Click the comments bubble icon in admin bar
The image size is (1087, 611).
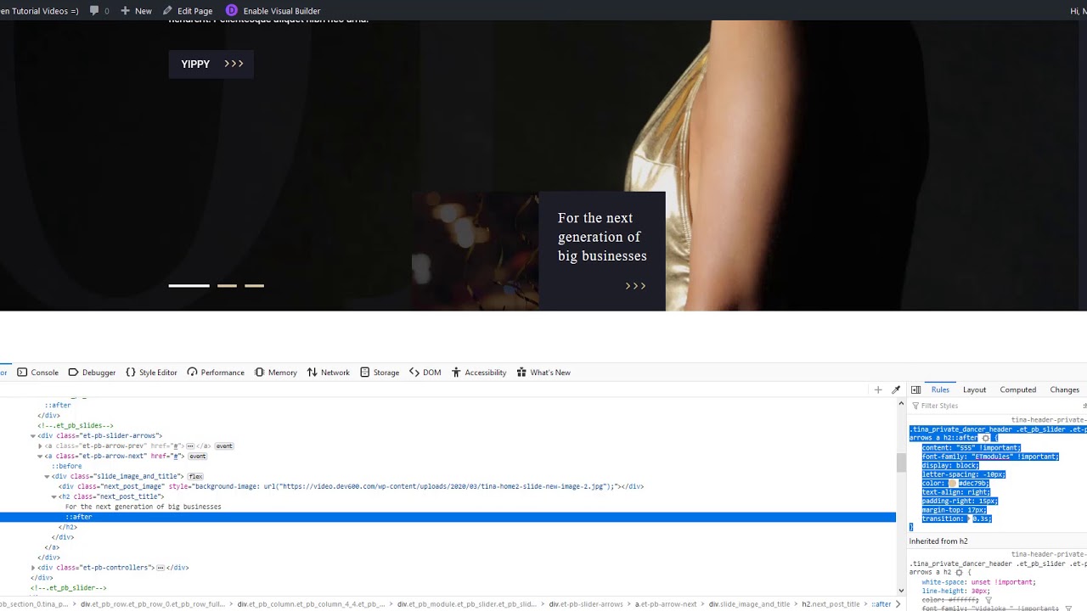coord(94,10)
